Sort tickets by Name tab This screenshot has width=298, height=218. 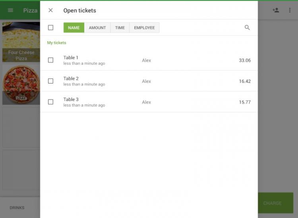pyautogui.click(x=74, y=28)
